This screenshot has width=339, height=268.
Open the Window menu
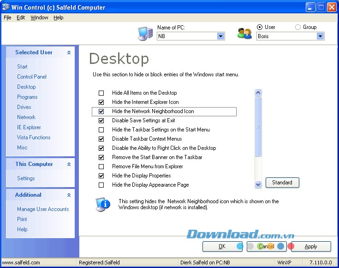[39, 17]
